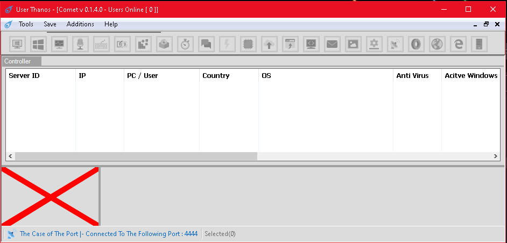
Task: Click the Anti Virus column header
Action: (x=412, y=76)
